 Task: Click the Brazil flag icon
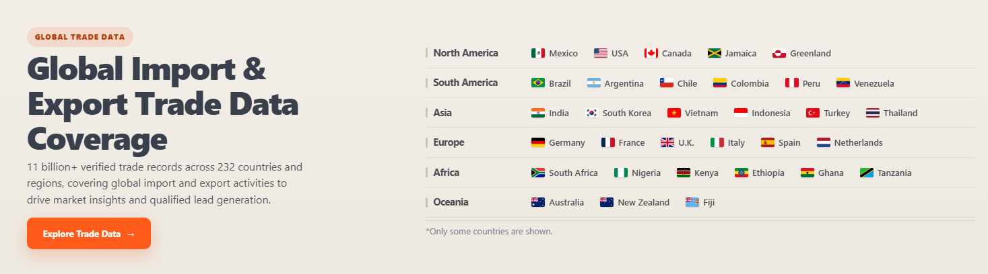point(538,83)
